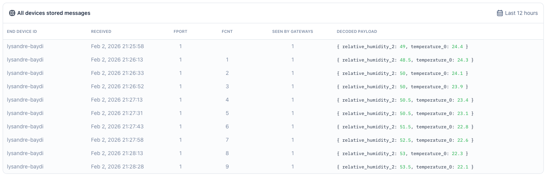Select the Decoded Payload column header
Screen dimensions: 548x178
[357, 31]
